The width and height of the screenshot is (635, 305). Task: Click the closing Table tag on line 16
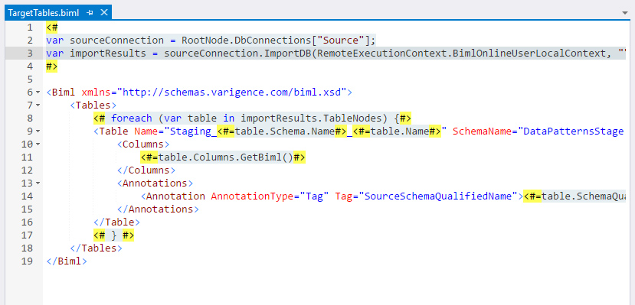(116, 222)
